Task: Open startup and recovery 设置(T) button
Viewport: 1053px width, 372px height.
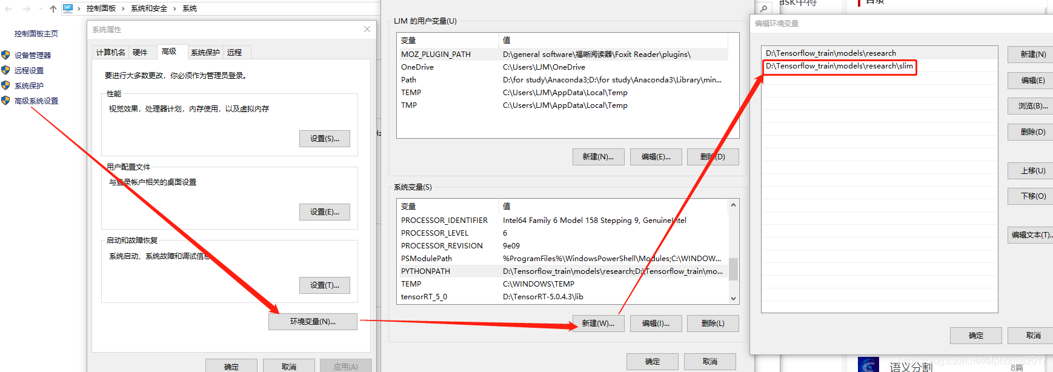Action: (325, 285)
